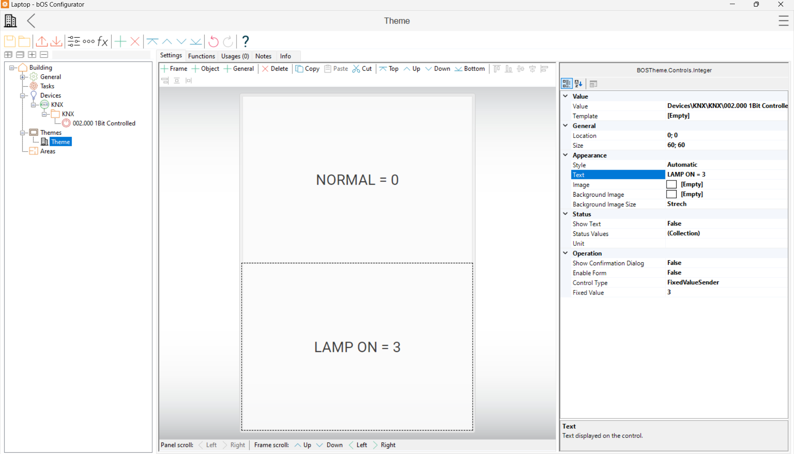
Task: Switch property grid to alphabetical sorting
Action: (x=579, y=84)
